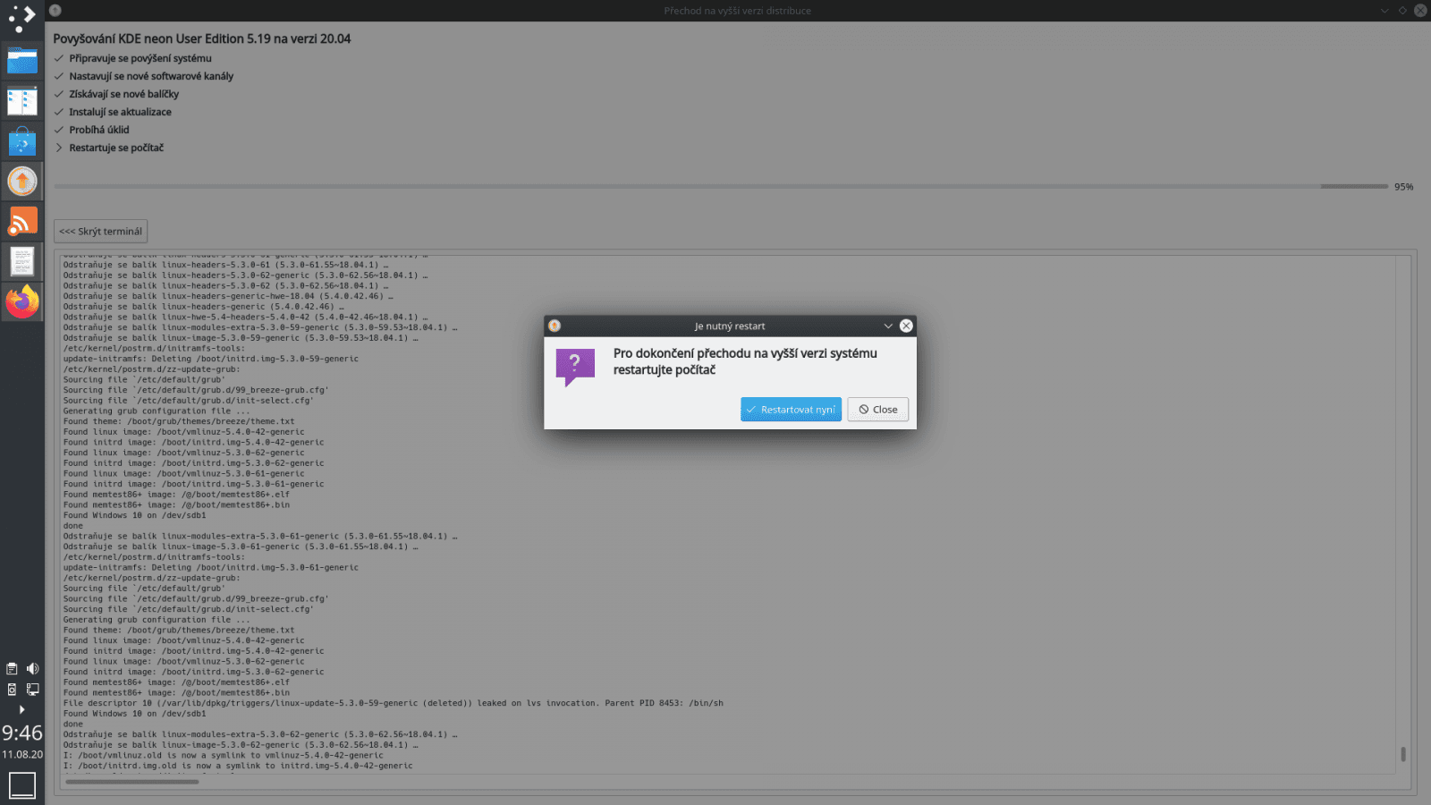Screen dimensions: 1431x805
Task: Open the application launcher at the dock top
Action: 20,20
